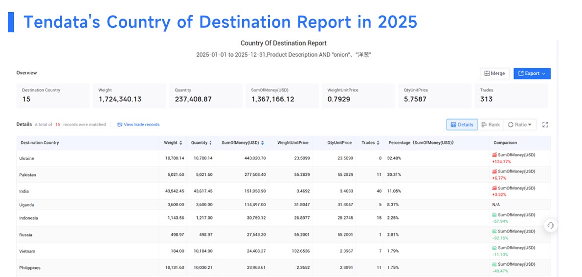Click India's SumOfMoney value 151,058.90

(255, 192)
